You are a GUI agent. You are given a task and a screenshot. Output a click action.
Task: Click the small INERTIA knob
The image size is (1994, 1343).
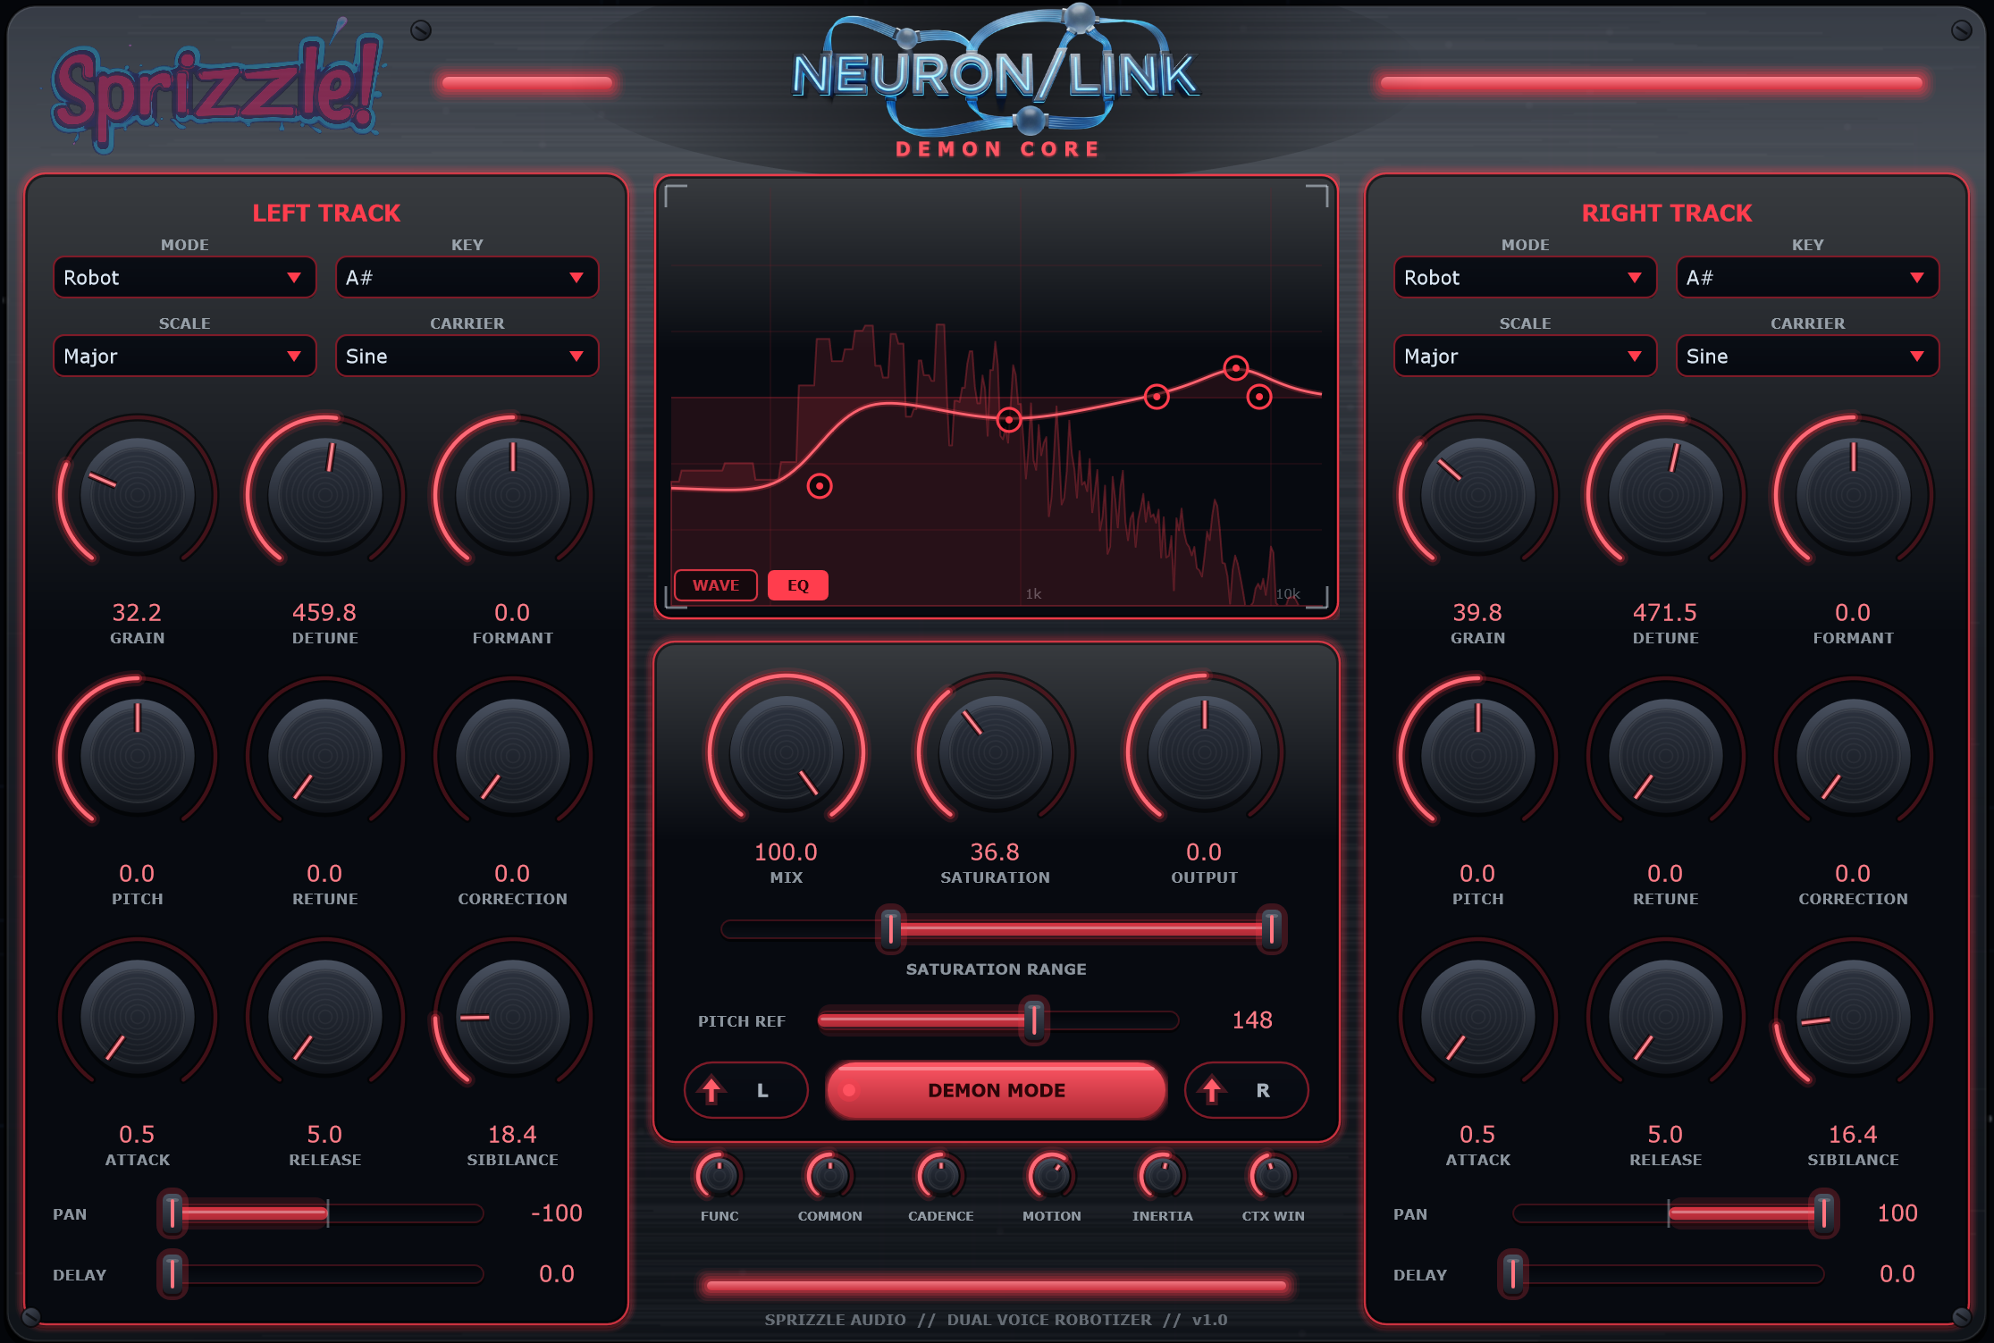coord(1163,1176)
